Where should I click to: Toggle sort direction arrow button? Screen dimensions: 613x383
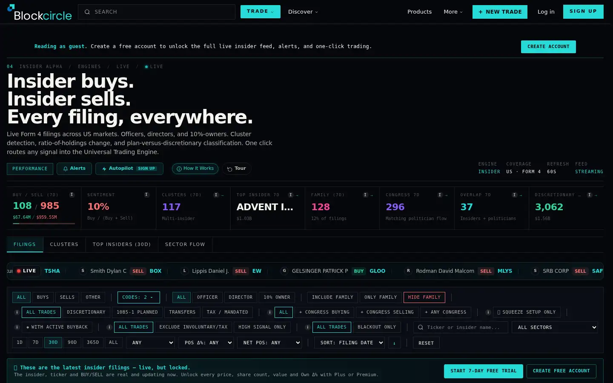pyautogui.click(x=394, y=343)
